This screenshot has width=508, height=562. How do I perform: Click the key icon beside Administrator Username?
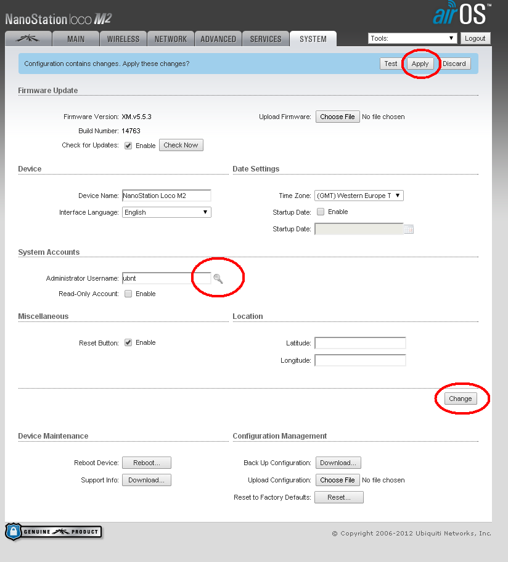point(218,279)
